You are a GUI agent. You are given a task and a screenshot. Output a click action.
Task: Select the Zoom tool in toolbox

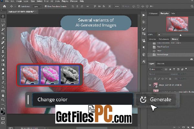(x=3, y=100)
